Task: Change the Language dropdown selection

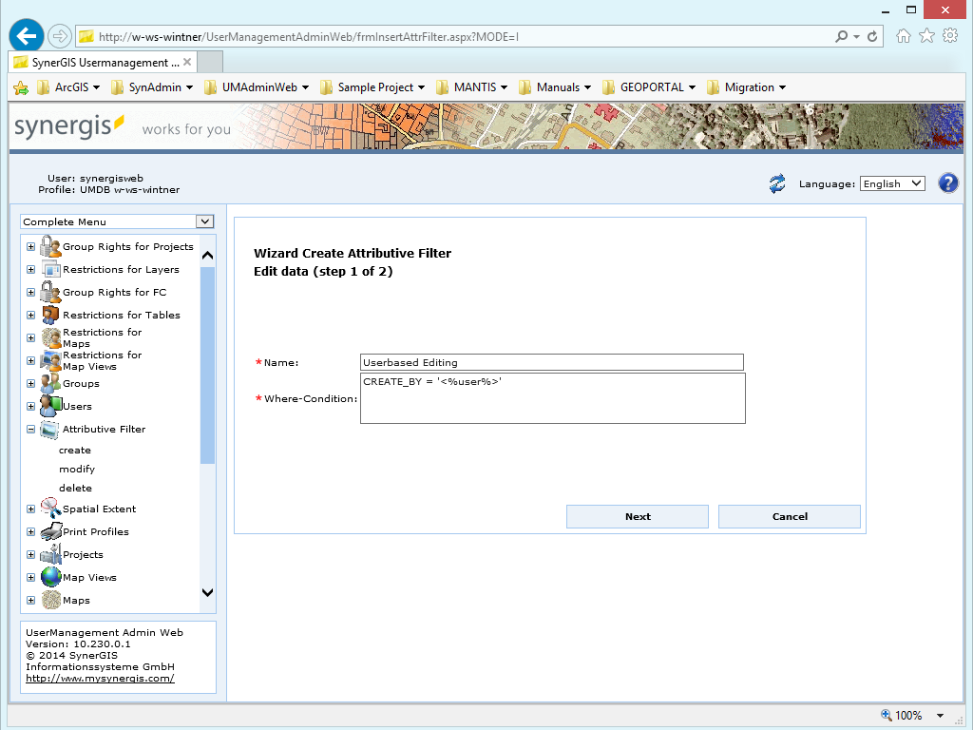Action: click(891, 182)
